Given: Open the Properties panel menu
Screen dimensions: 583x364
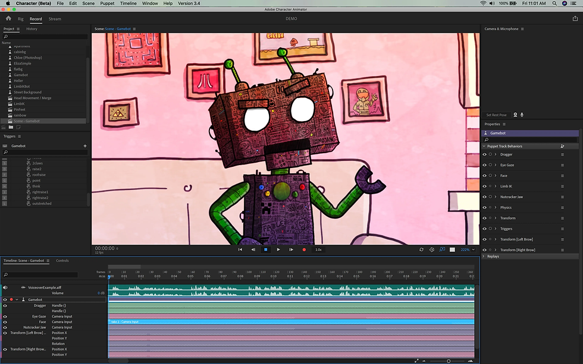Looking at the screenshot, I should tap(504, 124).
